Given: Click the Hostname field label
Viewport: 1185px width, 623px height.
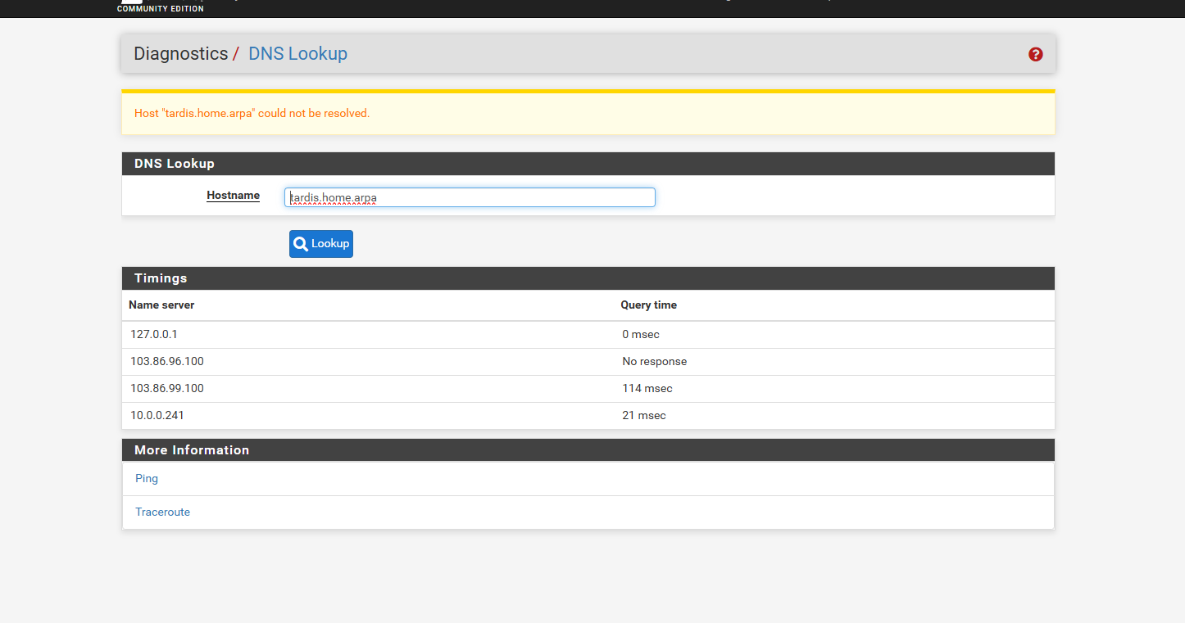Looking at the screenshot, I should pyautogui.click(x=233, y=196).
